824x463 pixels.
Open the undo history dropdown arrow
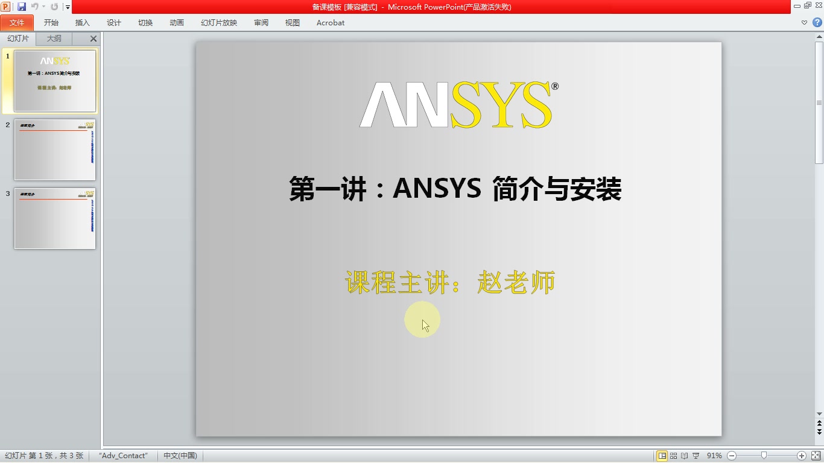click(43, 7)
